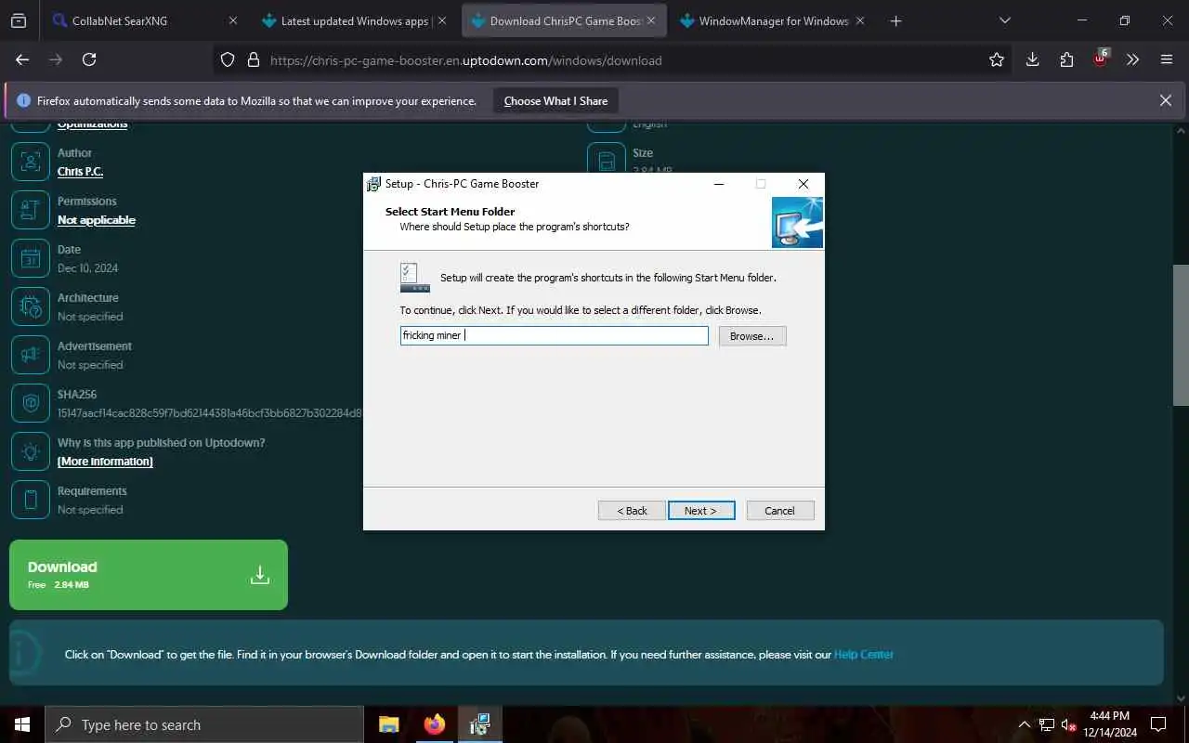The width and height of the screenshot is (1189, 743).
Task: Open the Windows Start menu
Action: coord(22,724)
